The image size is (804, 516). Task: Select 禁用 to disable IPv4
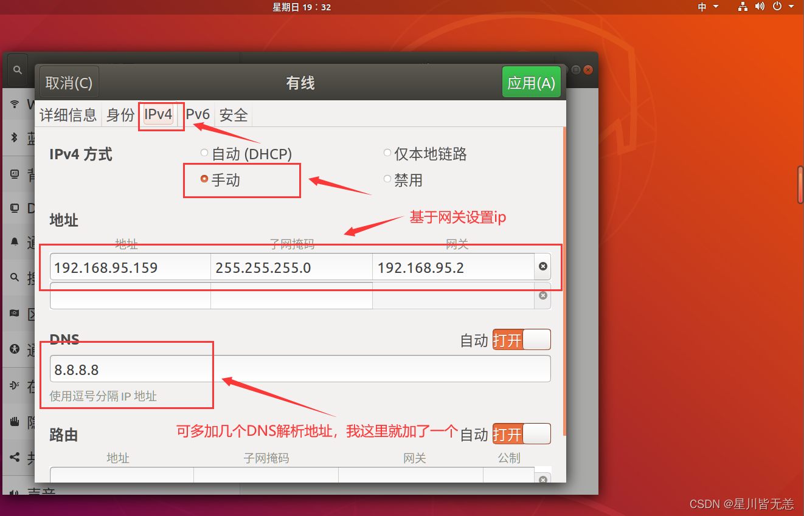(x=403, y=180)
